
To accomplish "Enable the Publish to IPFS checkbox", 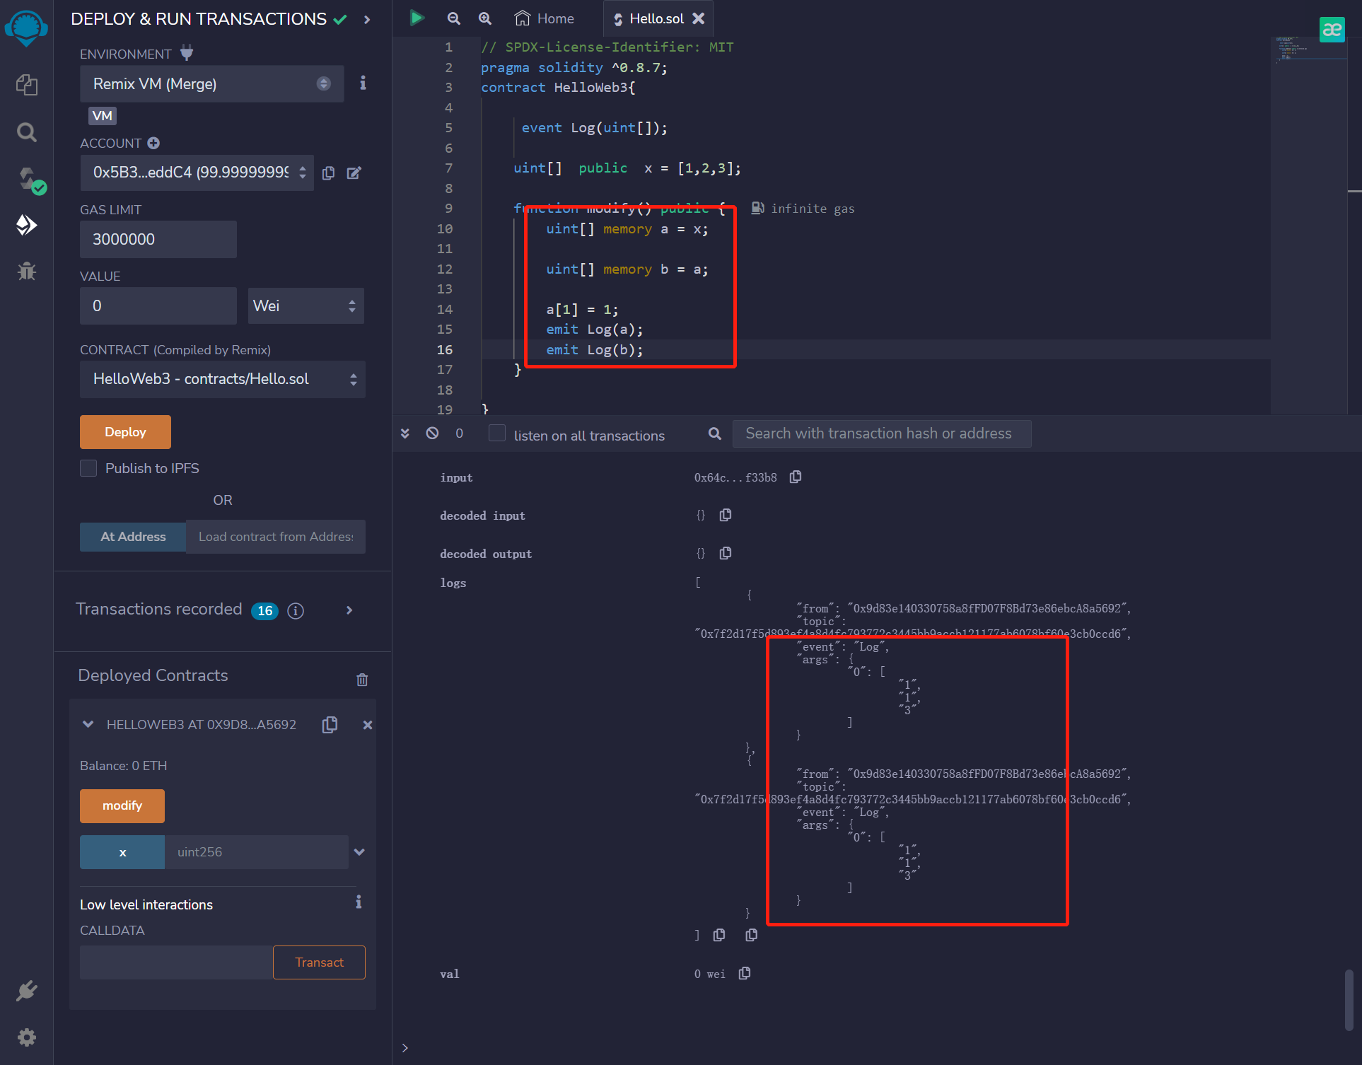I will (88, 468).
